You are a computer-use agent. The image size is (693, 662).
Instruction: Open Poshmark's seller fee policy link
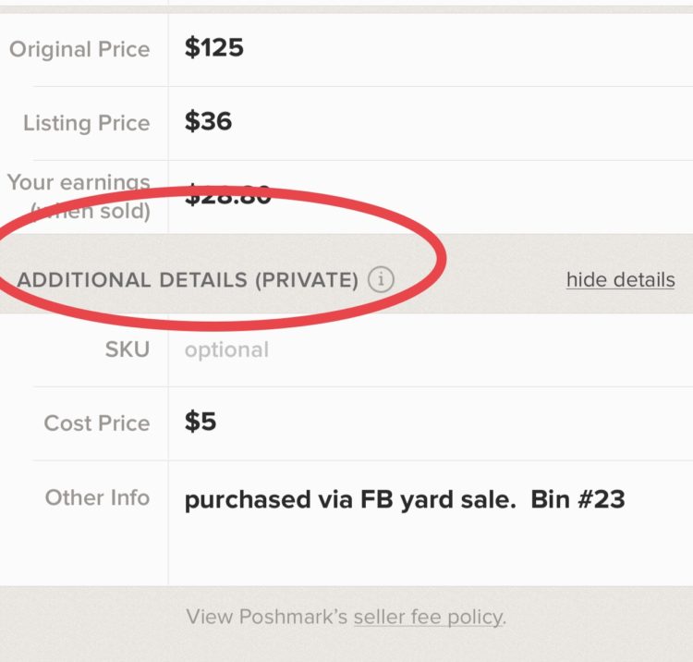(x=429, y=617)
